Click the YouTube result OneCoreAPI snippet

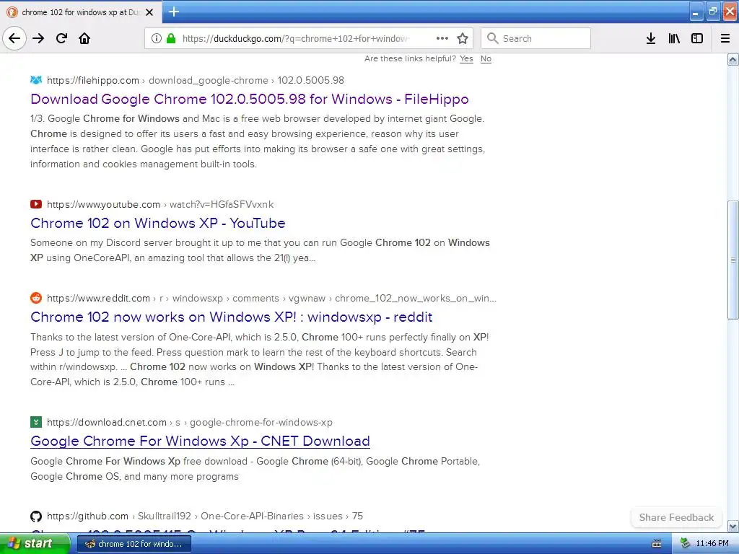pos(260,250)
